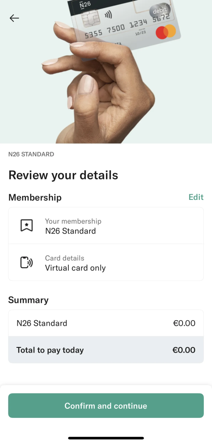Tap the Review your details heading

click(x=63, y=175)
